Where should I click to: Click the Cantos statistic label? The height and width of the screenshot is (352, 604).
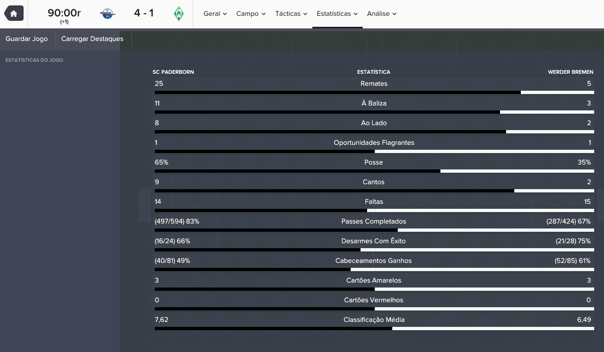click(x=374, y=181)
